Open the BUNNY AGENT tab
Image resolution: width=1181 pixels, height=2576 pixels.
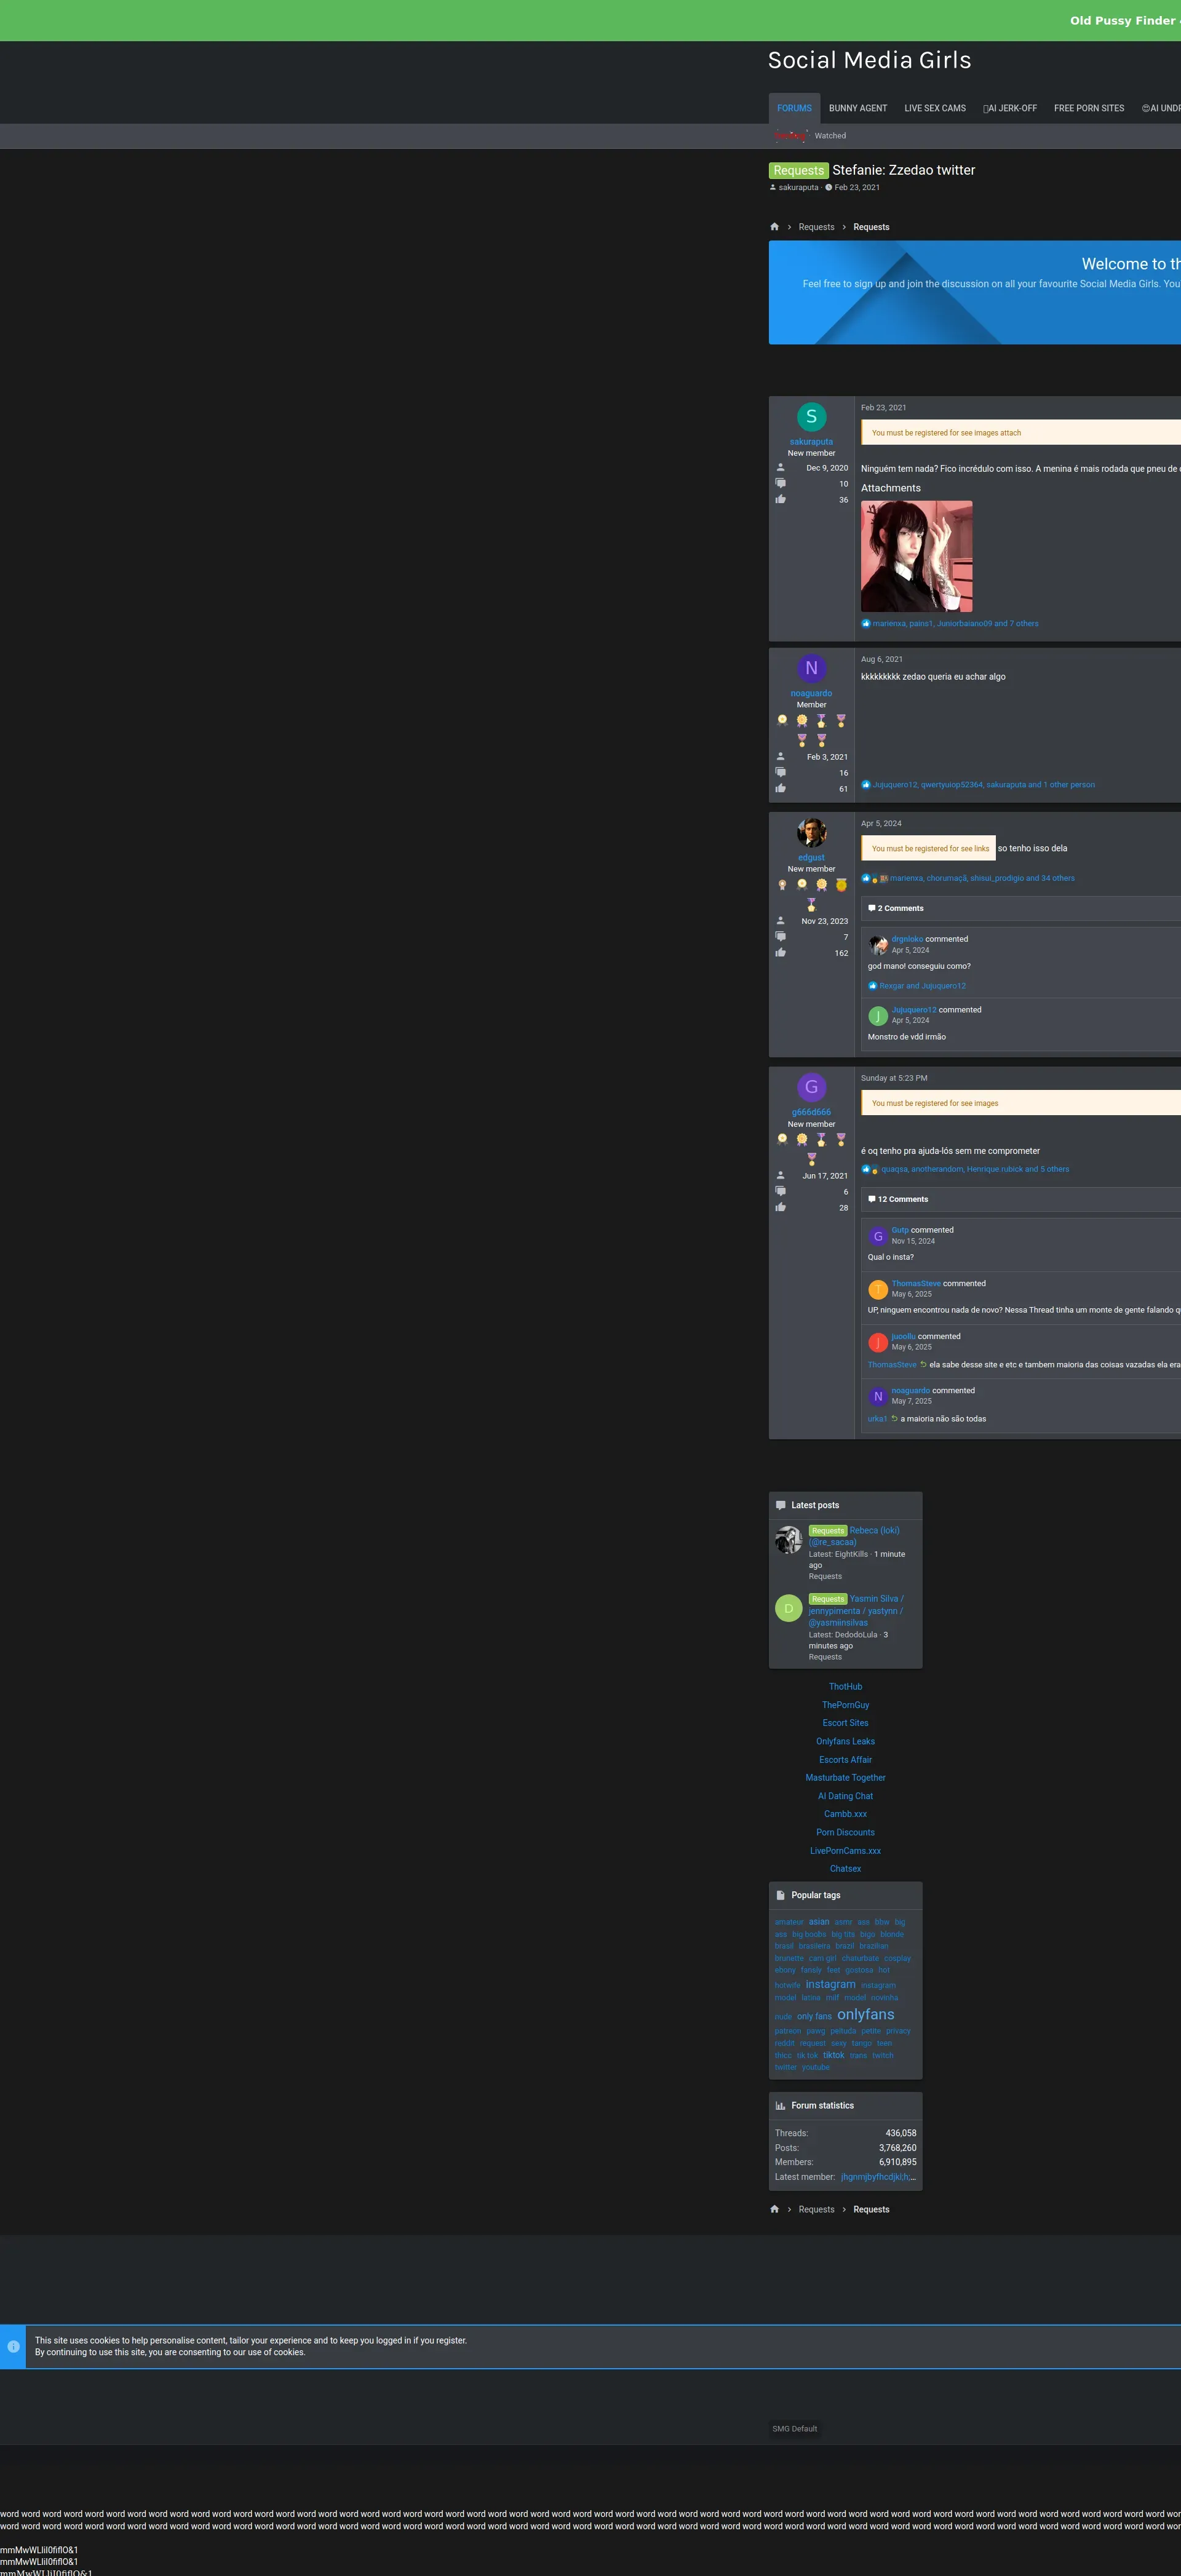[858, 108]
